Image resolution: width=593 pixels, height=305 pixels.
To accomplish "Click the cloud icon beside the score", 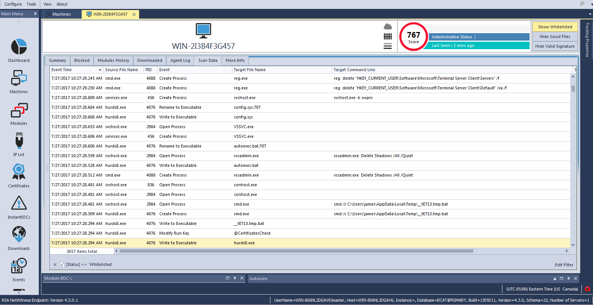I will pos(388,27).
